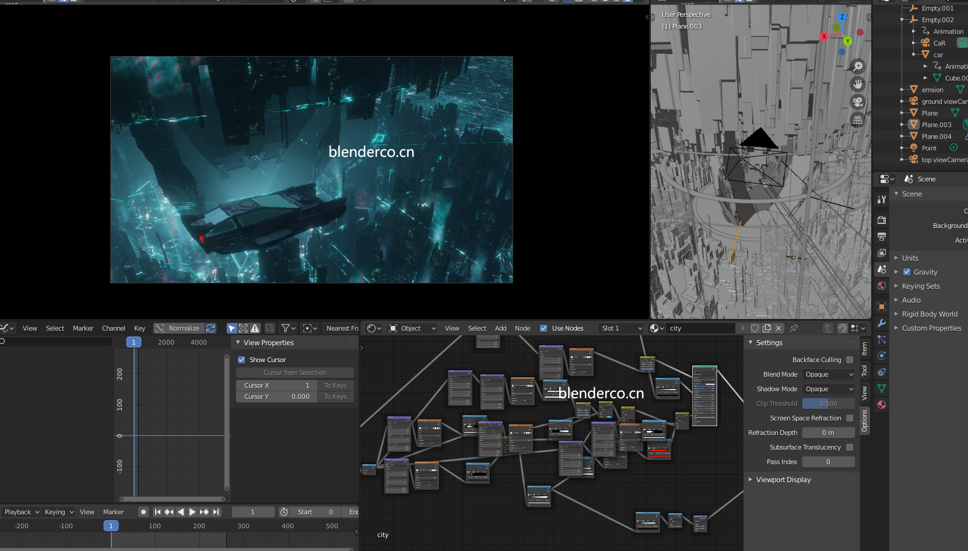Toggle camera view in the 3D viewport

[x=857, y=103]
